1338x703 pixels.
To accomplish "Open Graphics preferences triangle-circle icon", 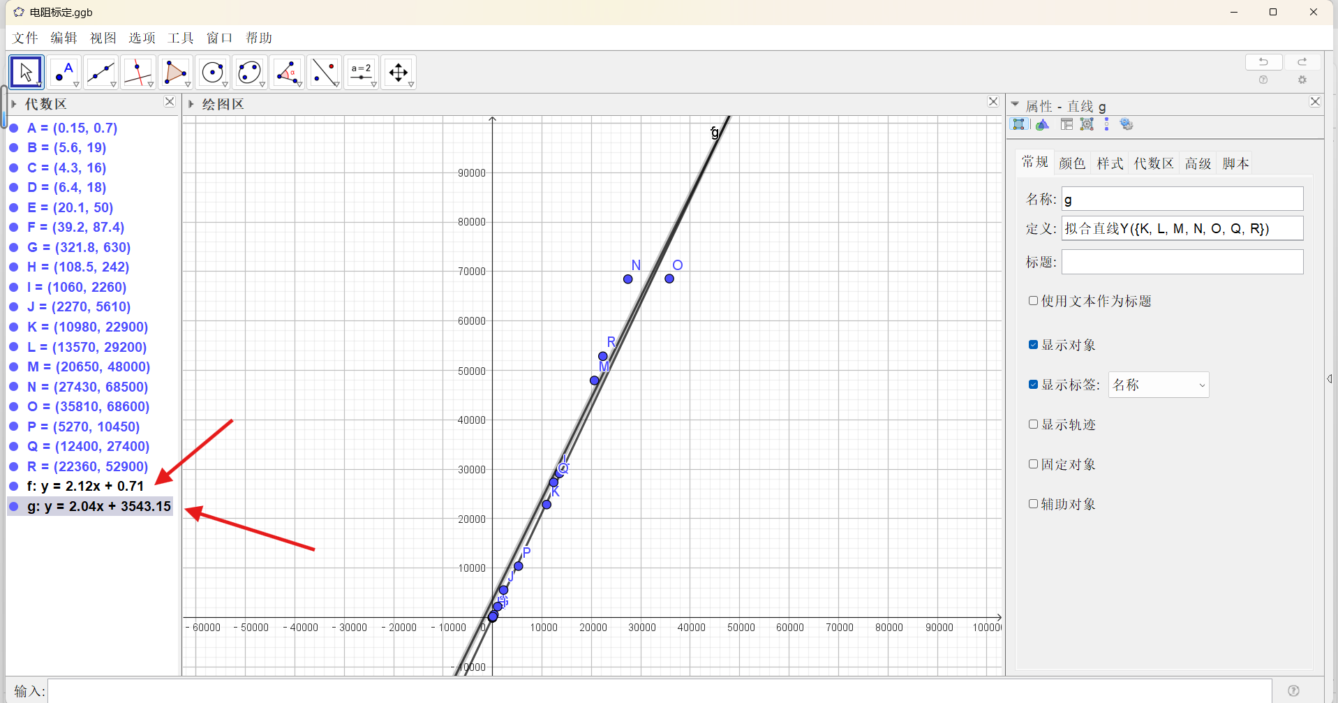I will tap(1042, 124).
